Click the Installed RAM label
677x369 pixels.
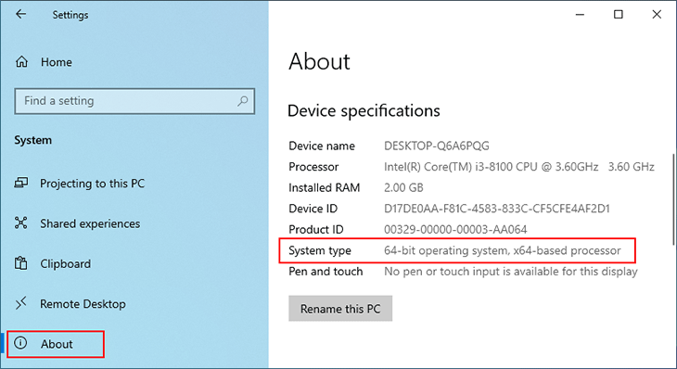325,187
